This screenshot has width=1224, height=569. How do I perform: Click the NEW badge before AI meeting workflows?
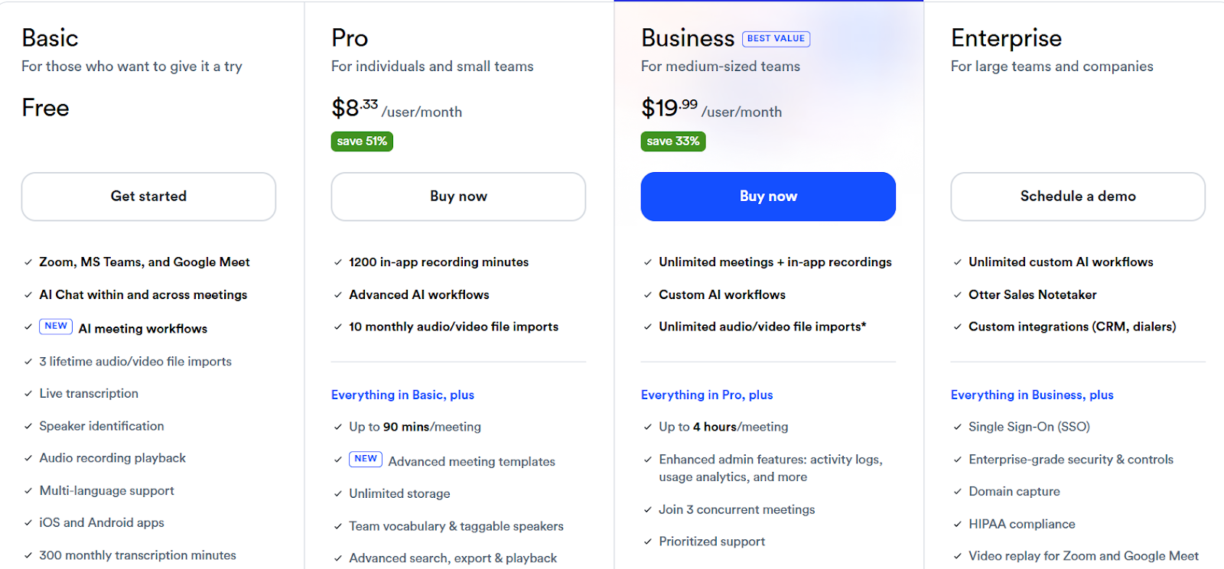pos(56,327)
